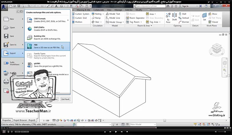Open the Massing & Site ribbon tab
Viewport: 232px width, 135px height.
[83, 10]
